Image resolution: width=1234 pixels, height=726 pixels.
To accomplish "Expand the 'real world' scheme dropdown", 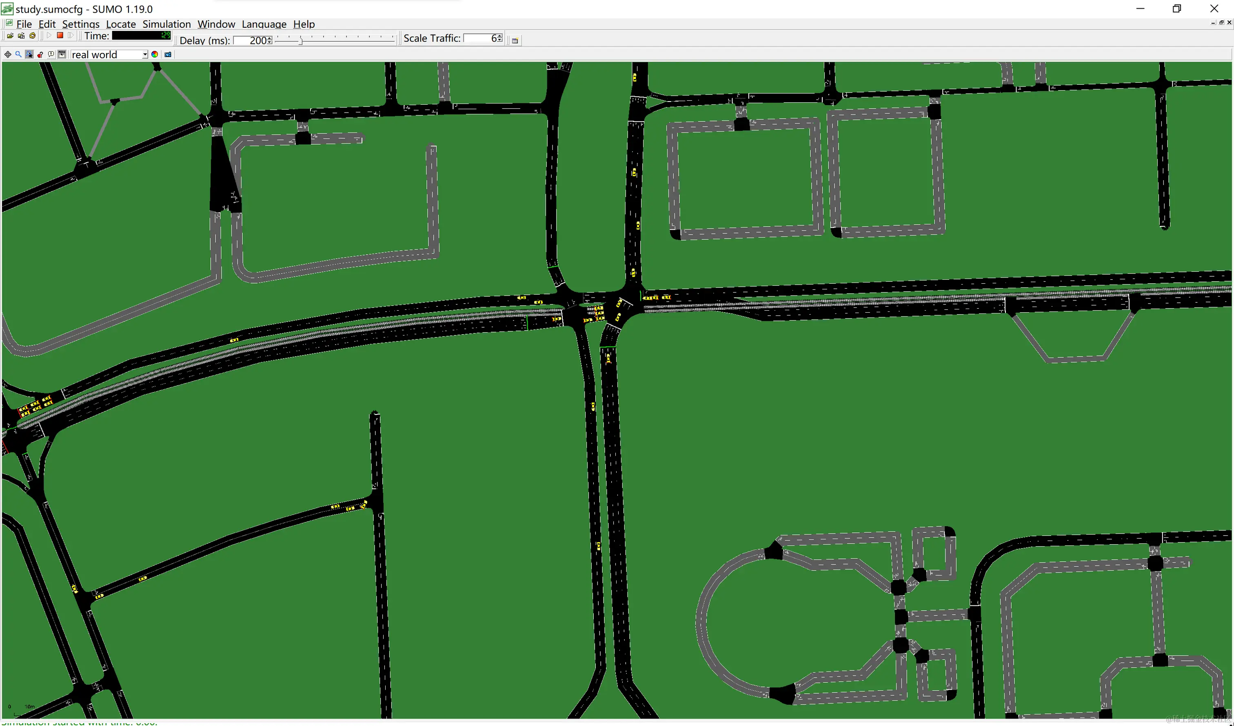I will point(145,54).
